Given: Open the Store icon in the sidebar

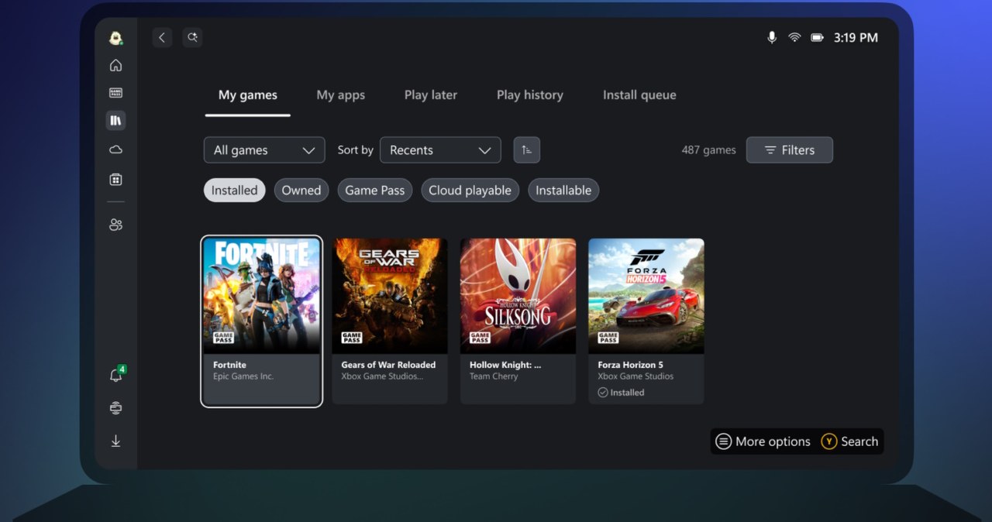Looking at the screenshot, I should (115, 178).
